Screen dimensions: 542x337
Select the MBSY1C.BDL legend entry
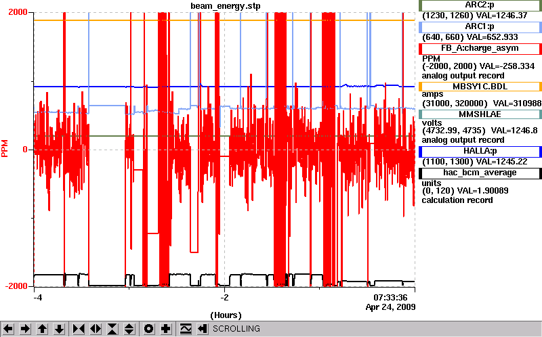[480, 87]
